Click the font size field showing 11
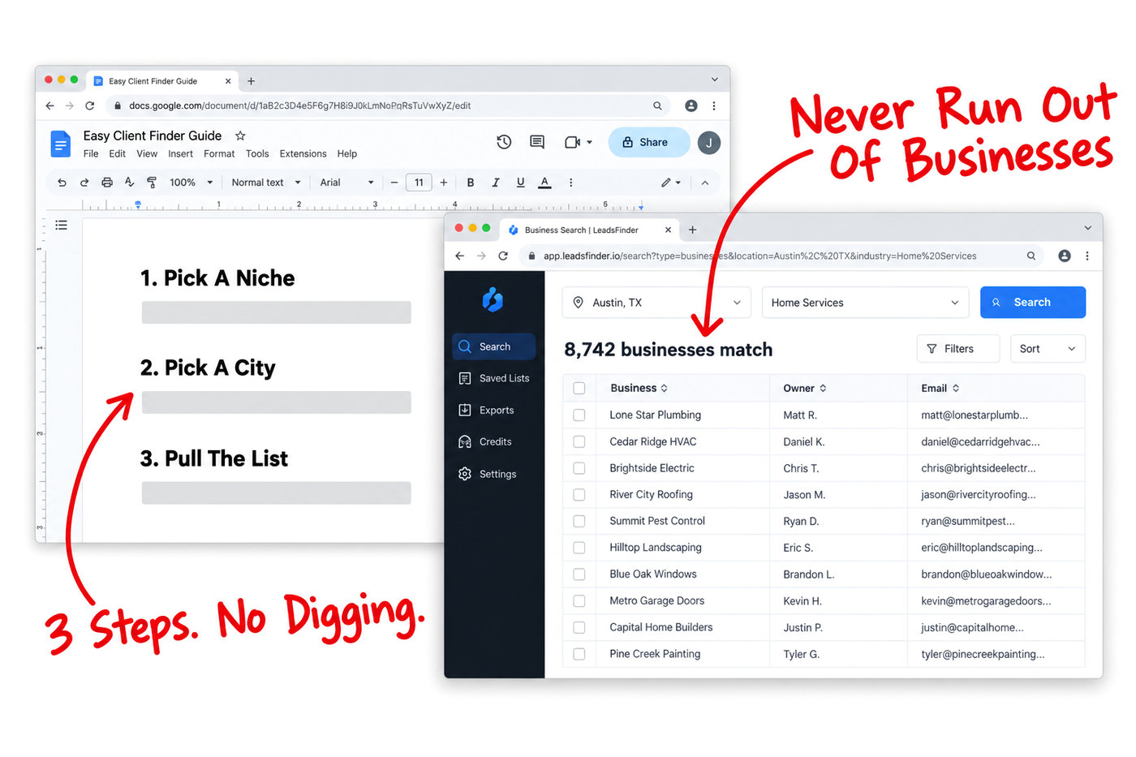 419,183
